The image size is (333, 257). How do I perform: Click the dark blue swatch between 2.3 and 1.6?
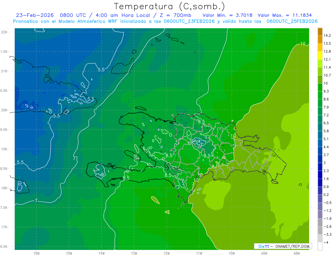pyautogui.click(x=320, y=175)
